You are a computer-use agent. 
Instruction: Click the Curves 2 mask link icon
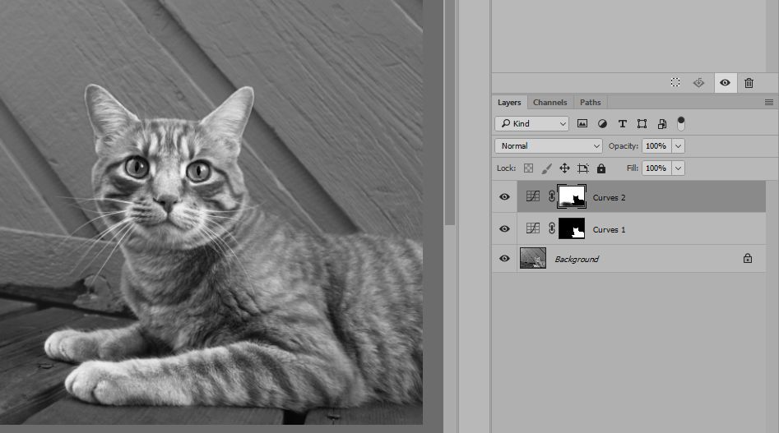[551, 196]
